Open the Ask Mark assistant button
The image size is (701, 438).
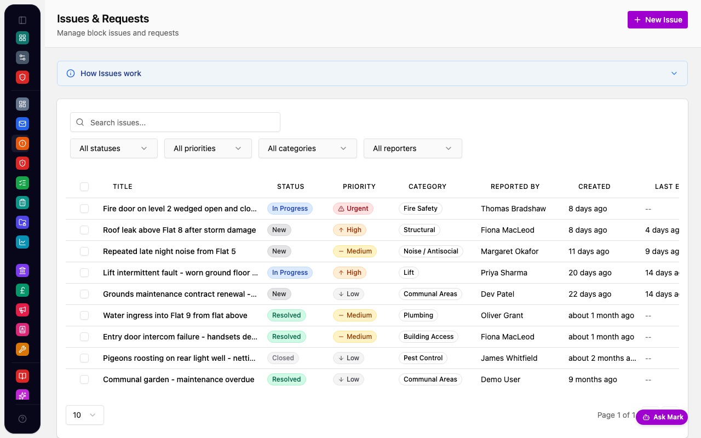(x=662, y=417)
